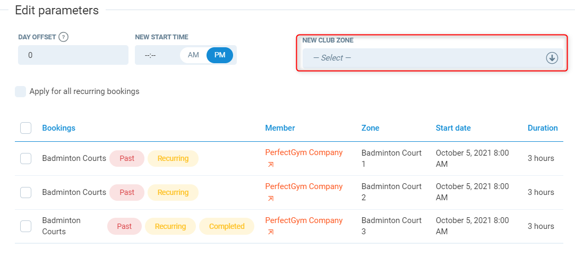Sort by the Start date column
The image size is (575, 273).
pyautogui.click(x=453, y=128)
